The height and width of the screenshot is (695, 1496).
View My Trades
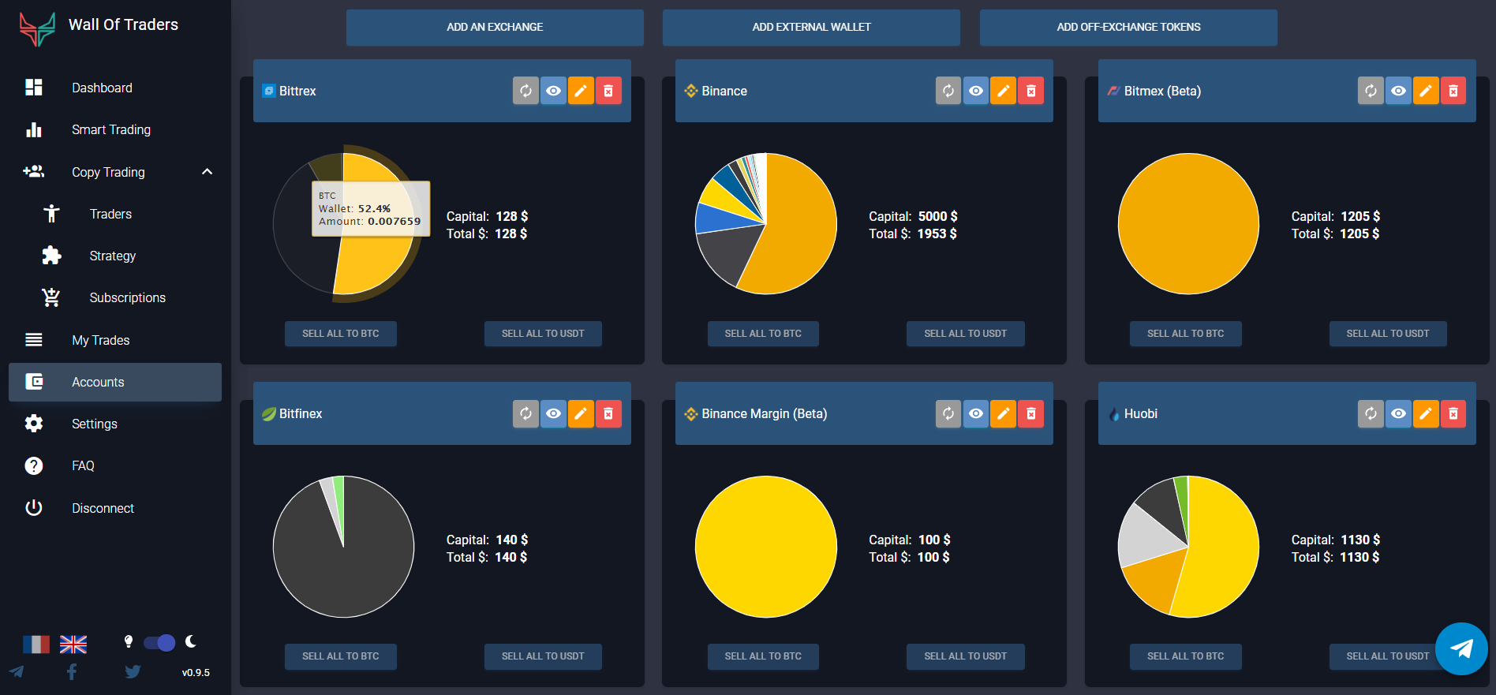(115, 340)
